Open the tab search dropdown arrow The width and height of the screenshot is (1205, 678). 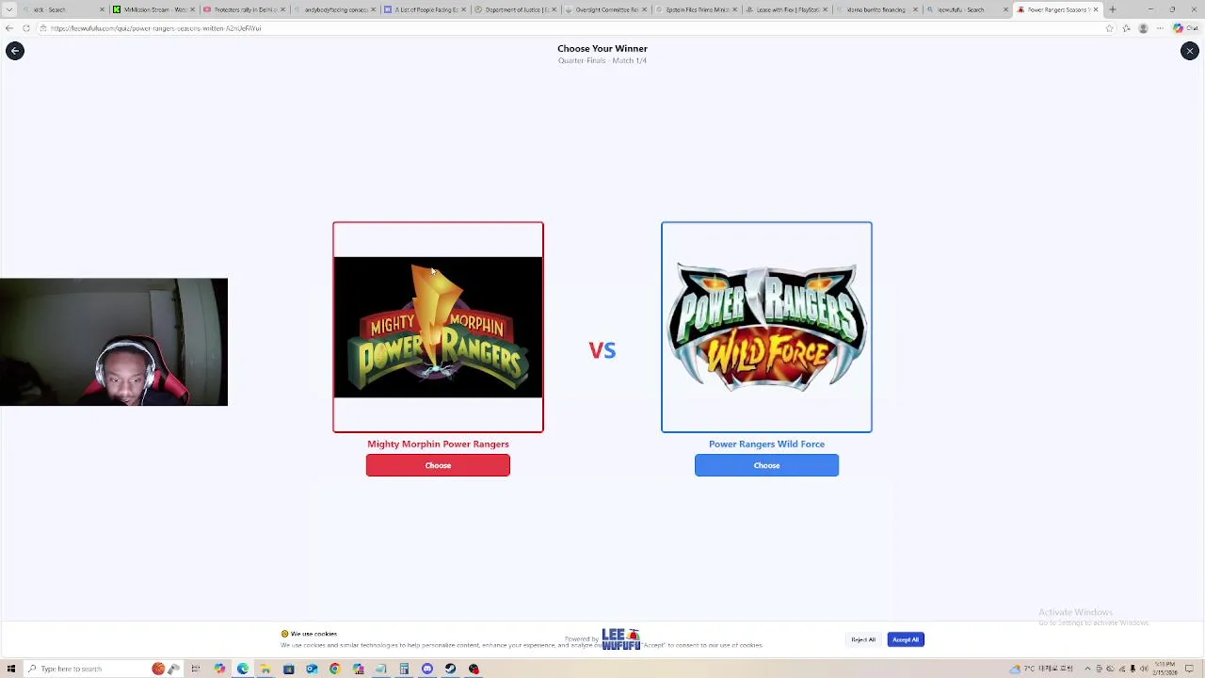point(9,9)
